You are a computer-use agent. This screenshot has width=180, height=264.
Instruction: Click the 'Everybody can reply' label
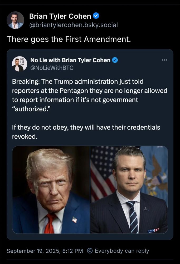click(122, 251)
